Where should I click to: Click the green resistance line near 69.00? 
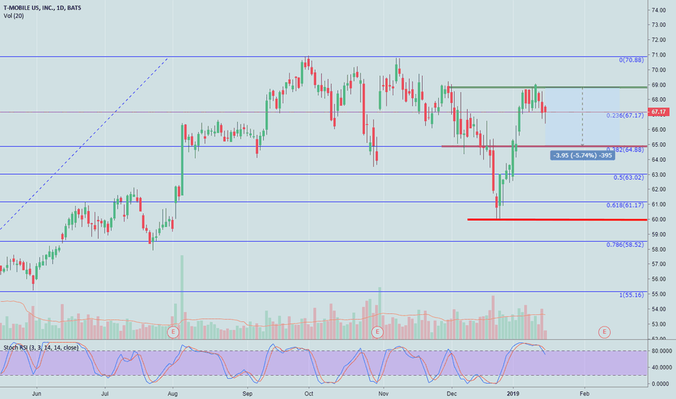point(548,88)
